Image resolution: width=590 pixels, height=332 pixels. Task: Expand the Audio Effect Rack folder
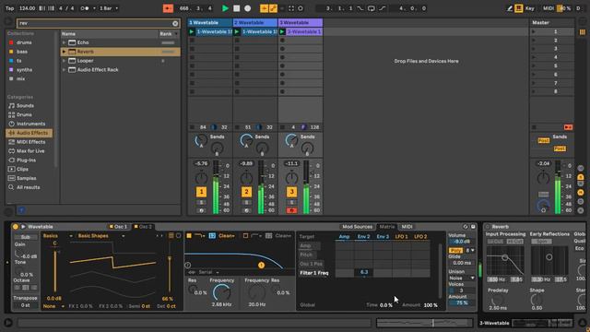[64, 70]
